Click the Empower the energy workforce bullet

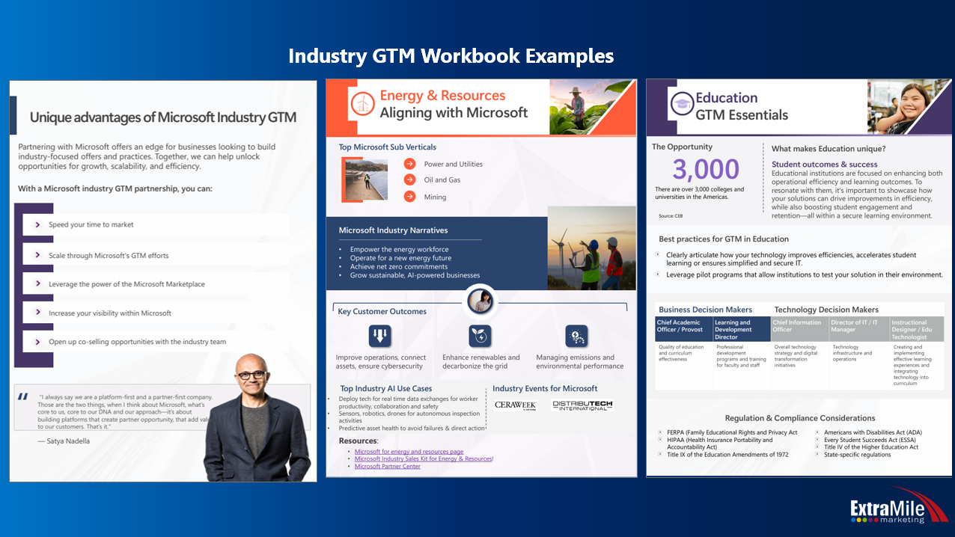pos(399,249)
